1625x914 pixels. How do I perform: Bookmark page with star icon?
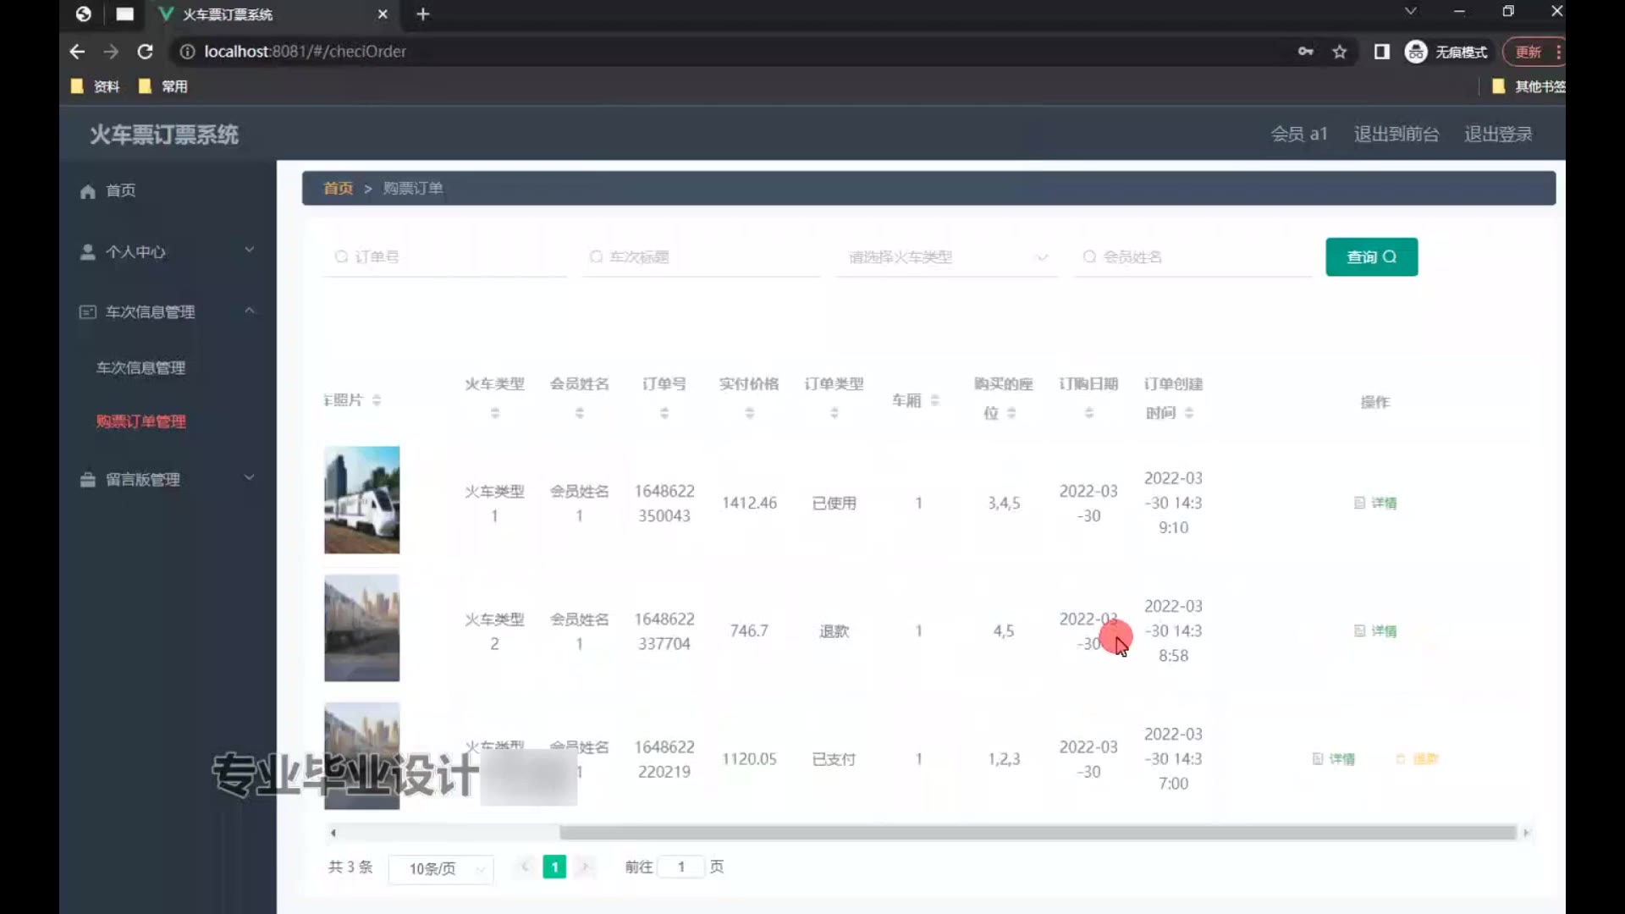click(1339, 52)
